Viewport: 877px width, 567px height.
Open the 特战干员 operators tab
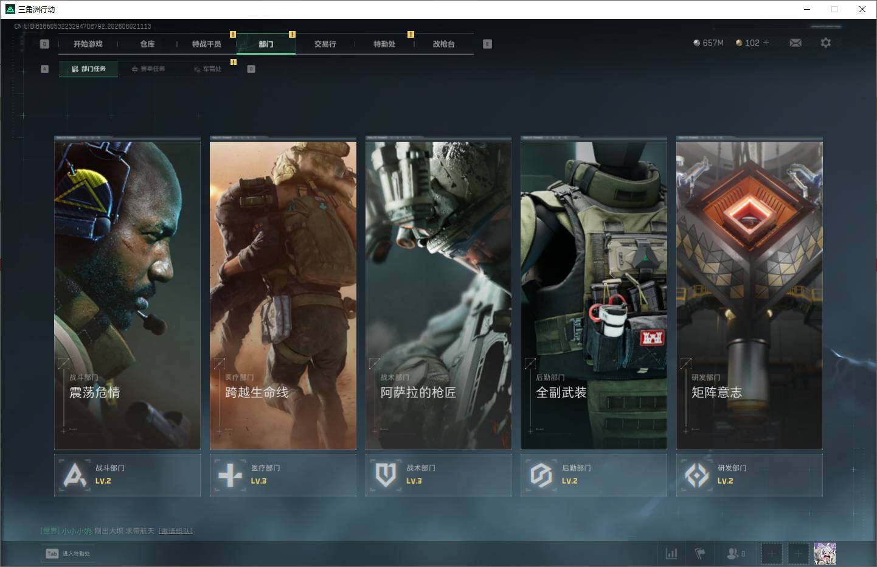pyautogui.click(x=207, y=44)
